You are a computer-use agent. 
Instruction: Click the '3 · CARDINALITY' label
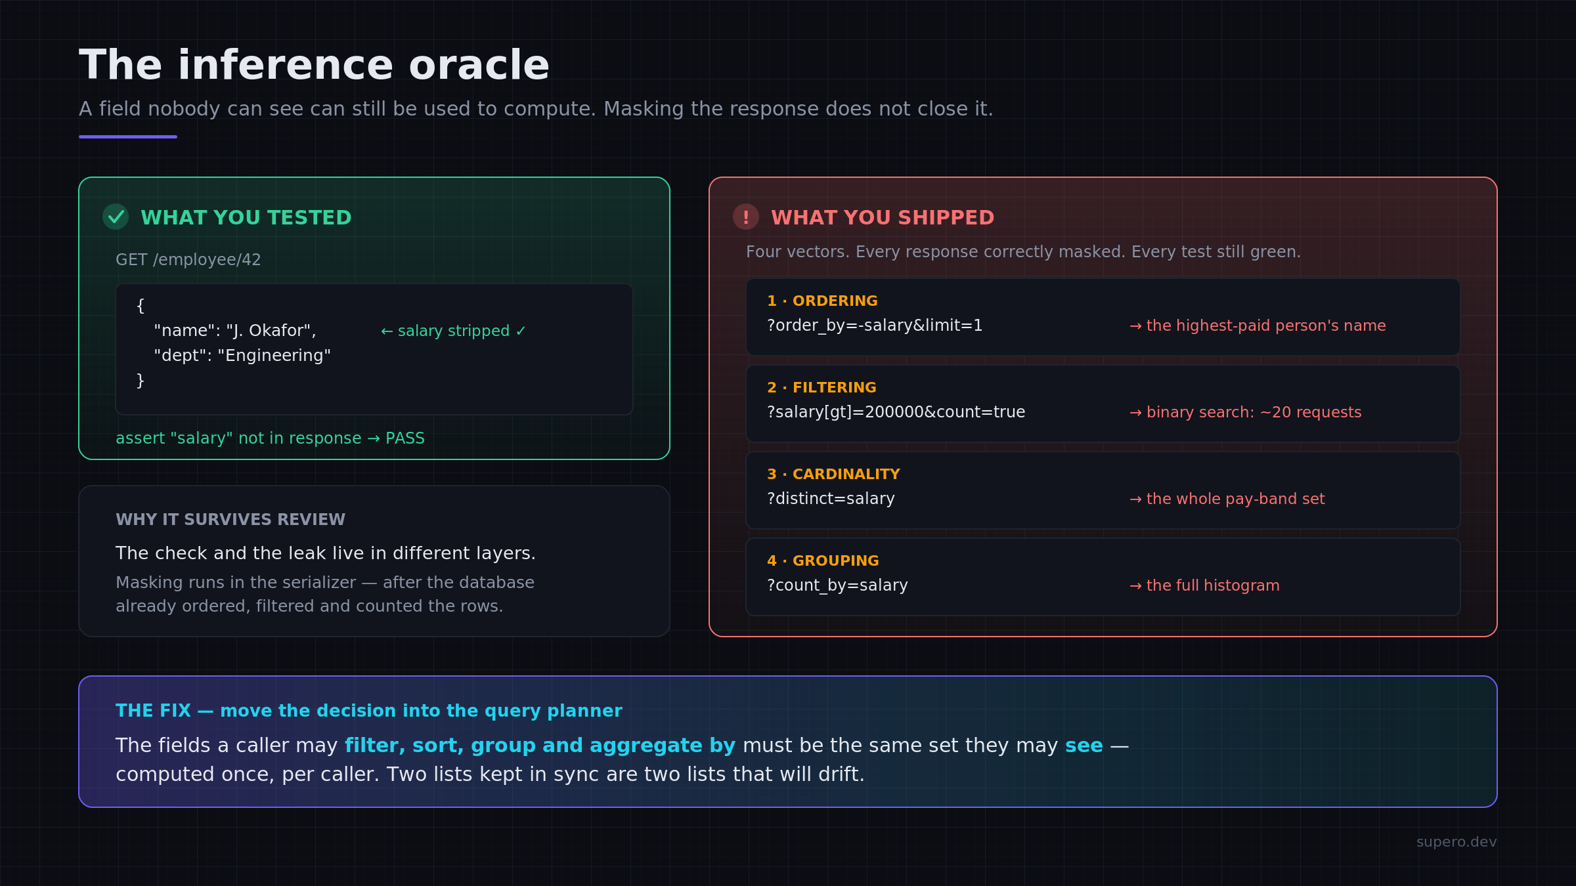click(833, 474)
